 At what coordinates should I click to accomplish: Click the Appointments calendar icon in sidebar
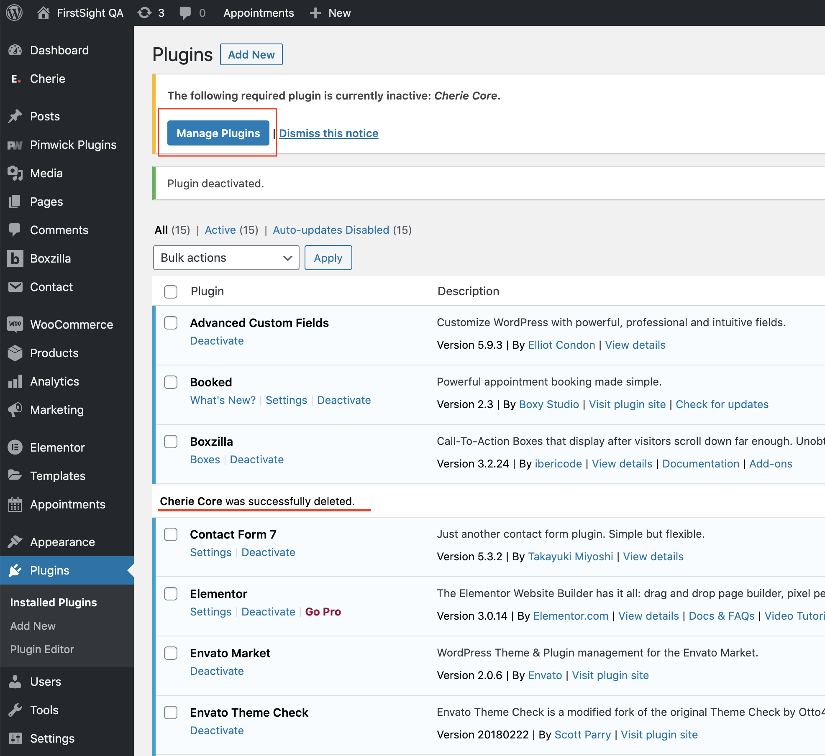point(15,504)
